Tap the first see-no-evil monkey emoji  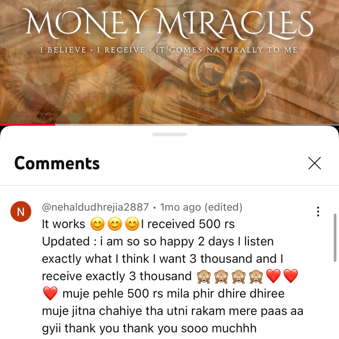(203, 276)
